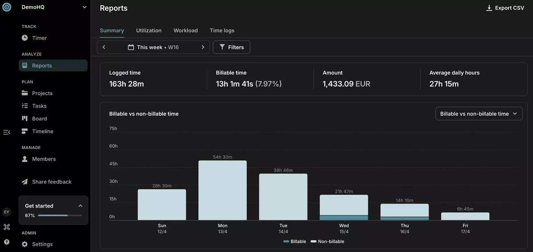The image size is (533, 252).
Task: Toggle the Billable legend series
Action: (294, 241)
